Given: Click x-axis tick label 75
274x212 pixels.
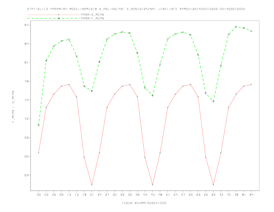Looking at the screenshot, I should tap(229, 195).
